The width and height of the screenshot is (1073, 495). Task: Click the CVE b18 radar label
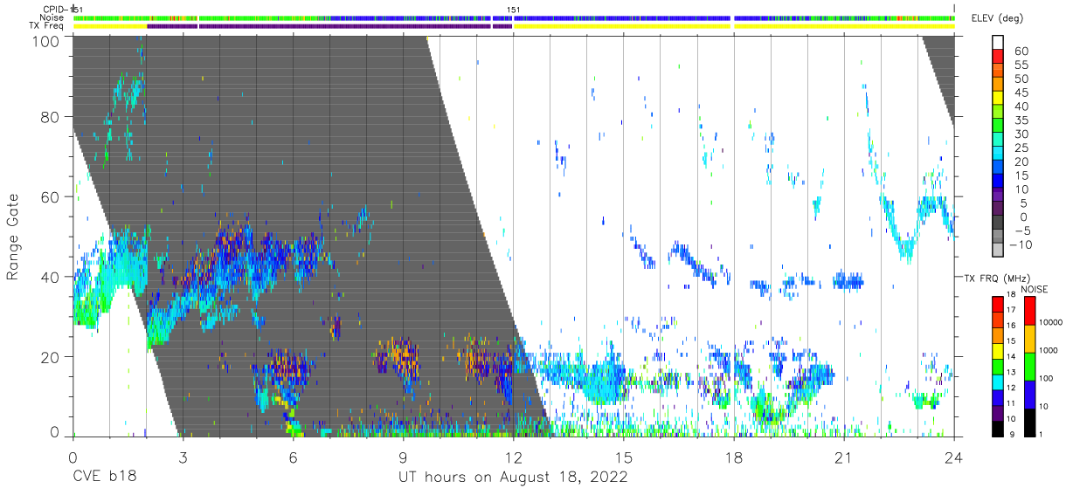104,478
